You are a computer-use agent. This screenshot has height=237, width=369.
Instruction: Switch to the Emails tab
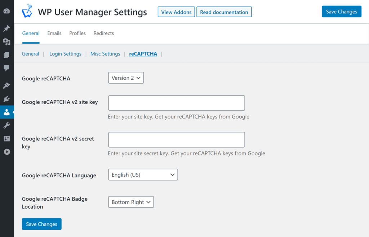[54, 33]
